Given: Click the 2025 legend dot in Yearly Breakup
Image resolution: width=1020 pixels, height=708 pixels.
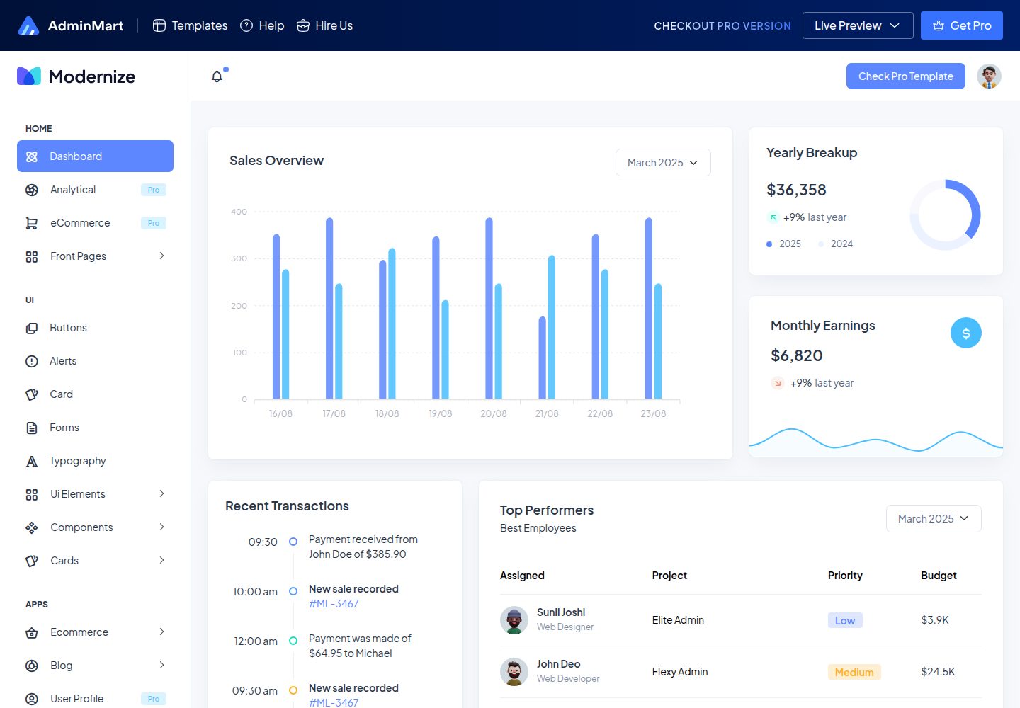Looking at the screenshot, I should [769, 244].
